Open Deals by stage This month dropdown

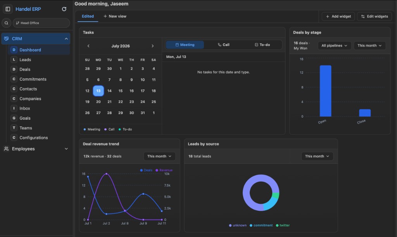coord(369,46)
